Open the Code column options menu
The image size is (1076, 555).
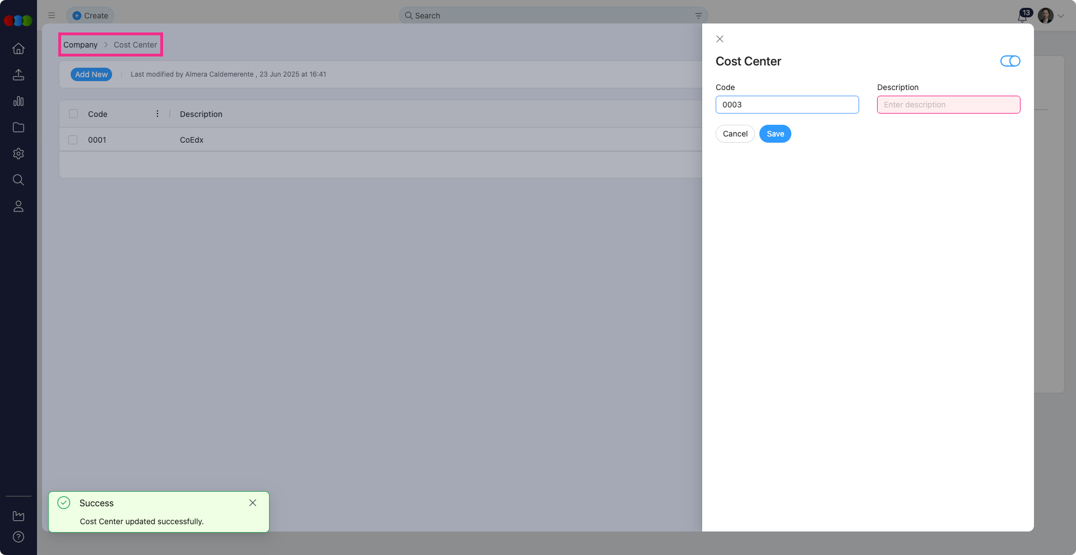(x=157, y=114)
